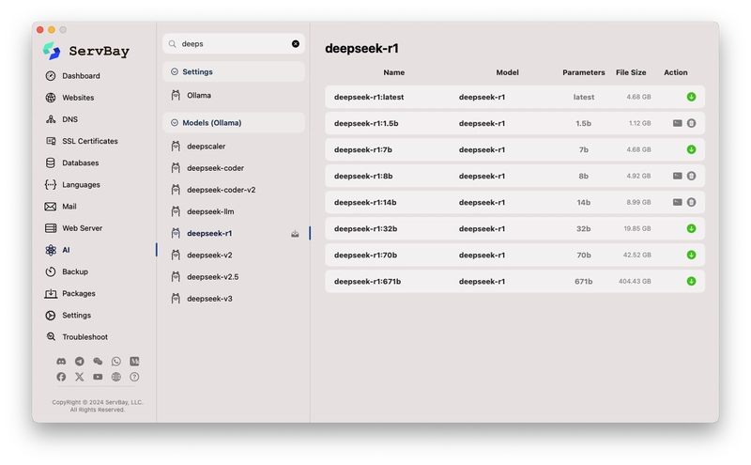Download the deepseek-r1:32b model
Image resolution: width=751 pixels, height=465 pixels.
tap(691, 228)
